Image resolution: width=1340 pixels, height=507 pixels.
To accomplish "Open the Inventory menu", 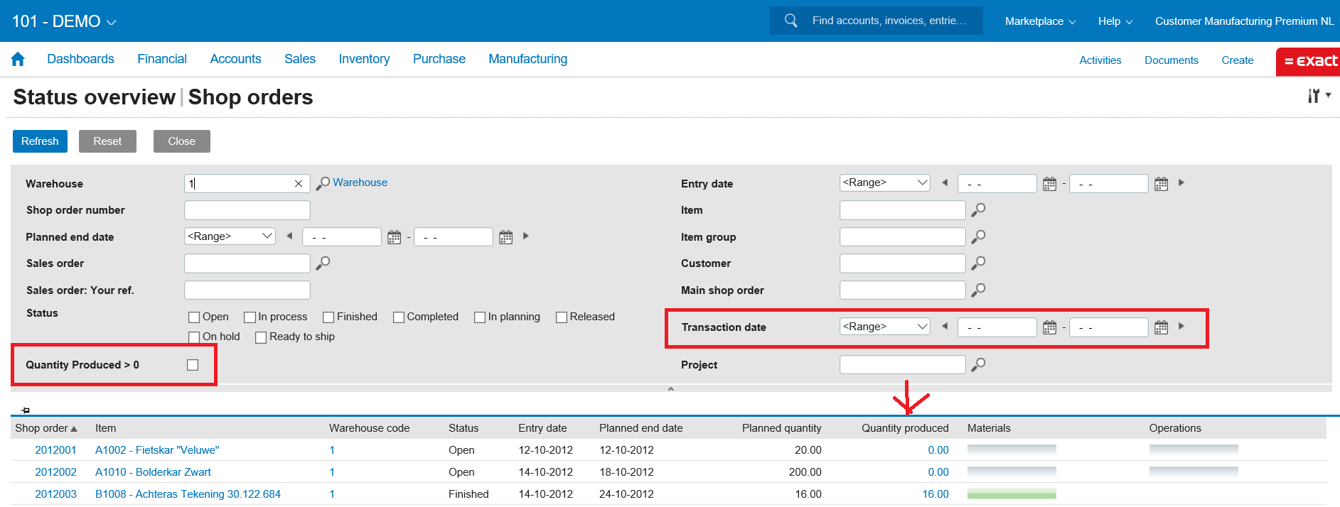I will pyautogui.click(x=364, y=59).
